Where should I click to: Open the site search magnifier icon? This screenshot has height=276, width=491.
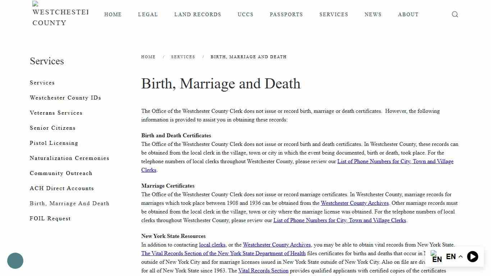[455, 14]
